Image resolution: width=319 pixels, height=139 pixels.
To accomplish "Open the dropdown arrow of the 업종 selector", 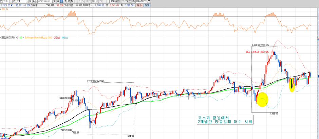I will 11,1.
